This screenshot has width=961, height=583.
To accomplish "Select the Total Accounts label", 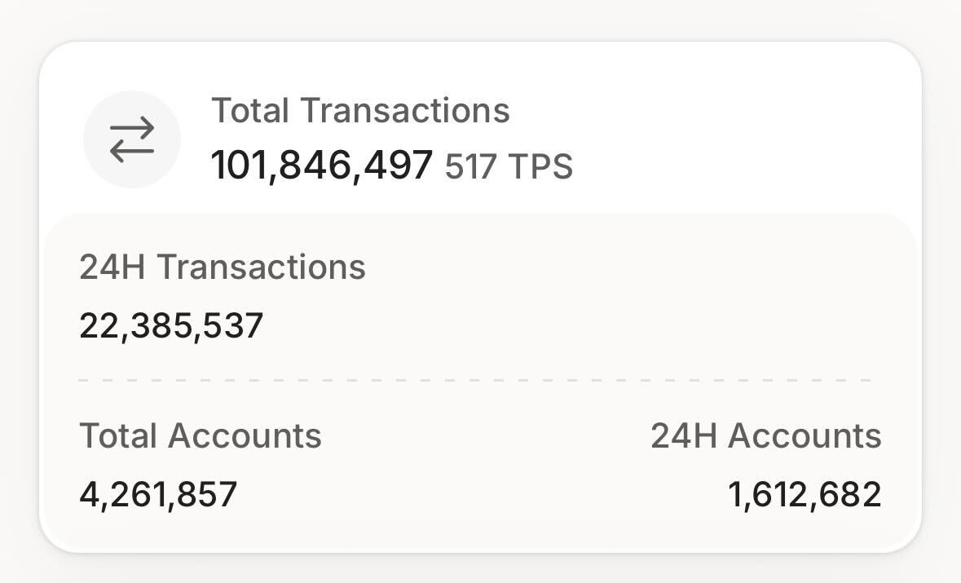I will click(x=201, y=436).
